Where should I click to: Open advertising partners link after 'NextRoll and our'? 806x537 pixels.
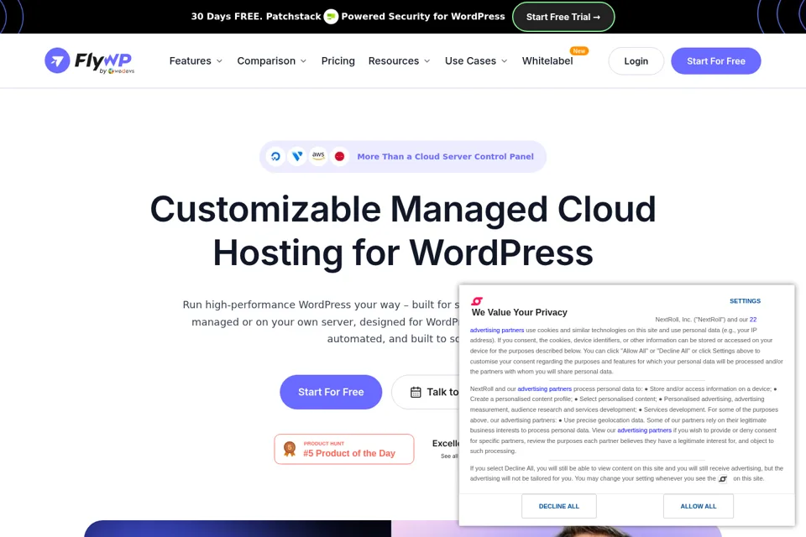pos(544,389)
